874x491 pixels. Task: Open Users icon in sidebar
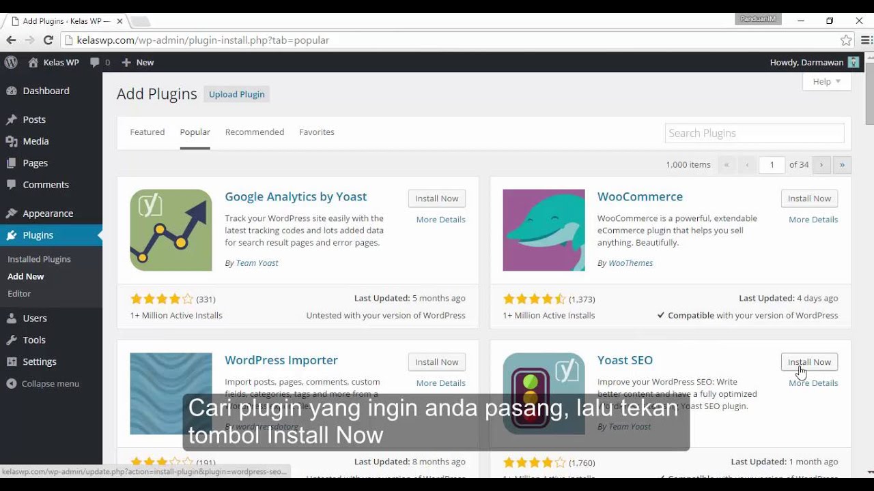tap(11, 318)
